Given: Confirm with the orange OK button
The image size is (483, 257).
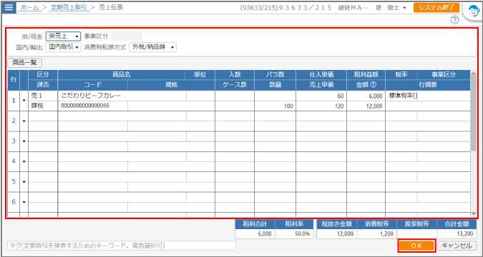Looking at the screenshot, I should (416, 246).
